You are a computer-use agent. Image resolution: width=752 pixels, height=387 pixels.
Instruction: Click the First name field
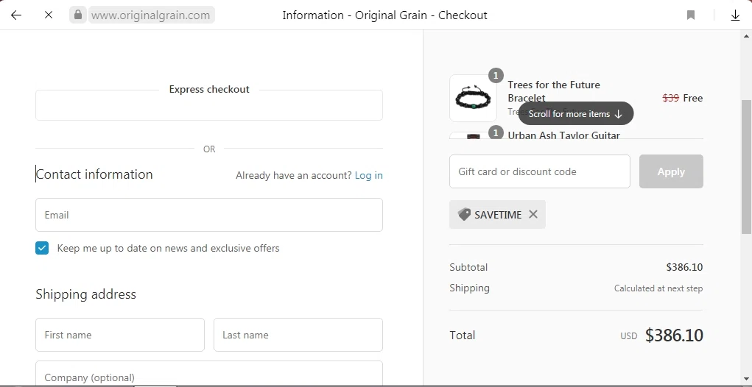pyautogui.click(x=120, y=335)
